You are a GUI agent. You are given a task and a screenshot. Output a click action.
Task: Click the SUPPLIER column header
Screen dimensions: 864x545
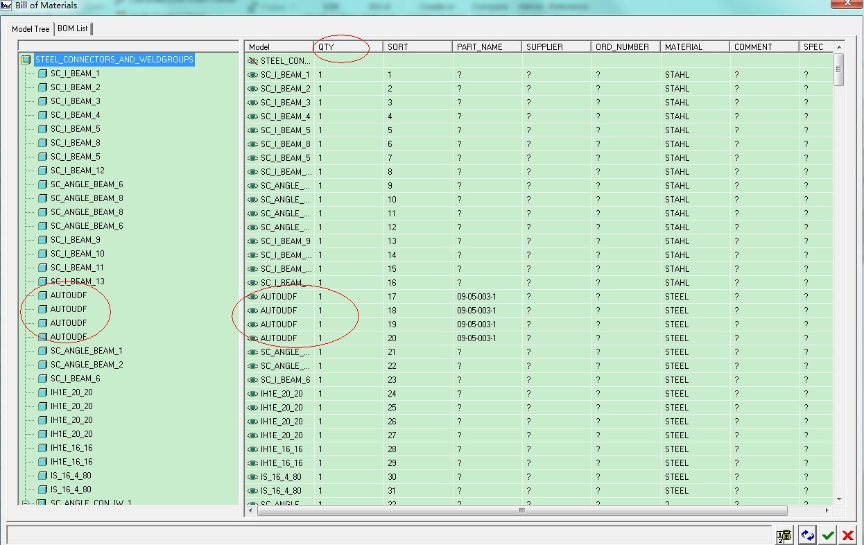[x=557, y=46]
